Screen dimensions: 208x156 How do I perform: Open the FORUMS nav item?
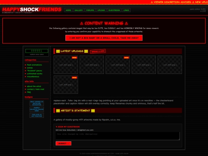click(x=90, y=10)
